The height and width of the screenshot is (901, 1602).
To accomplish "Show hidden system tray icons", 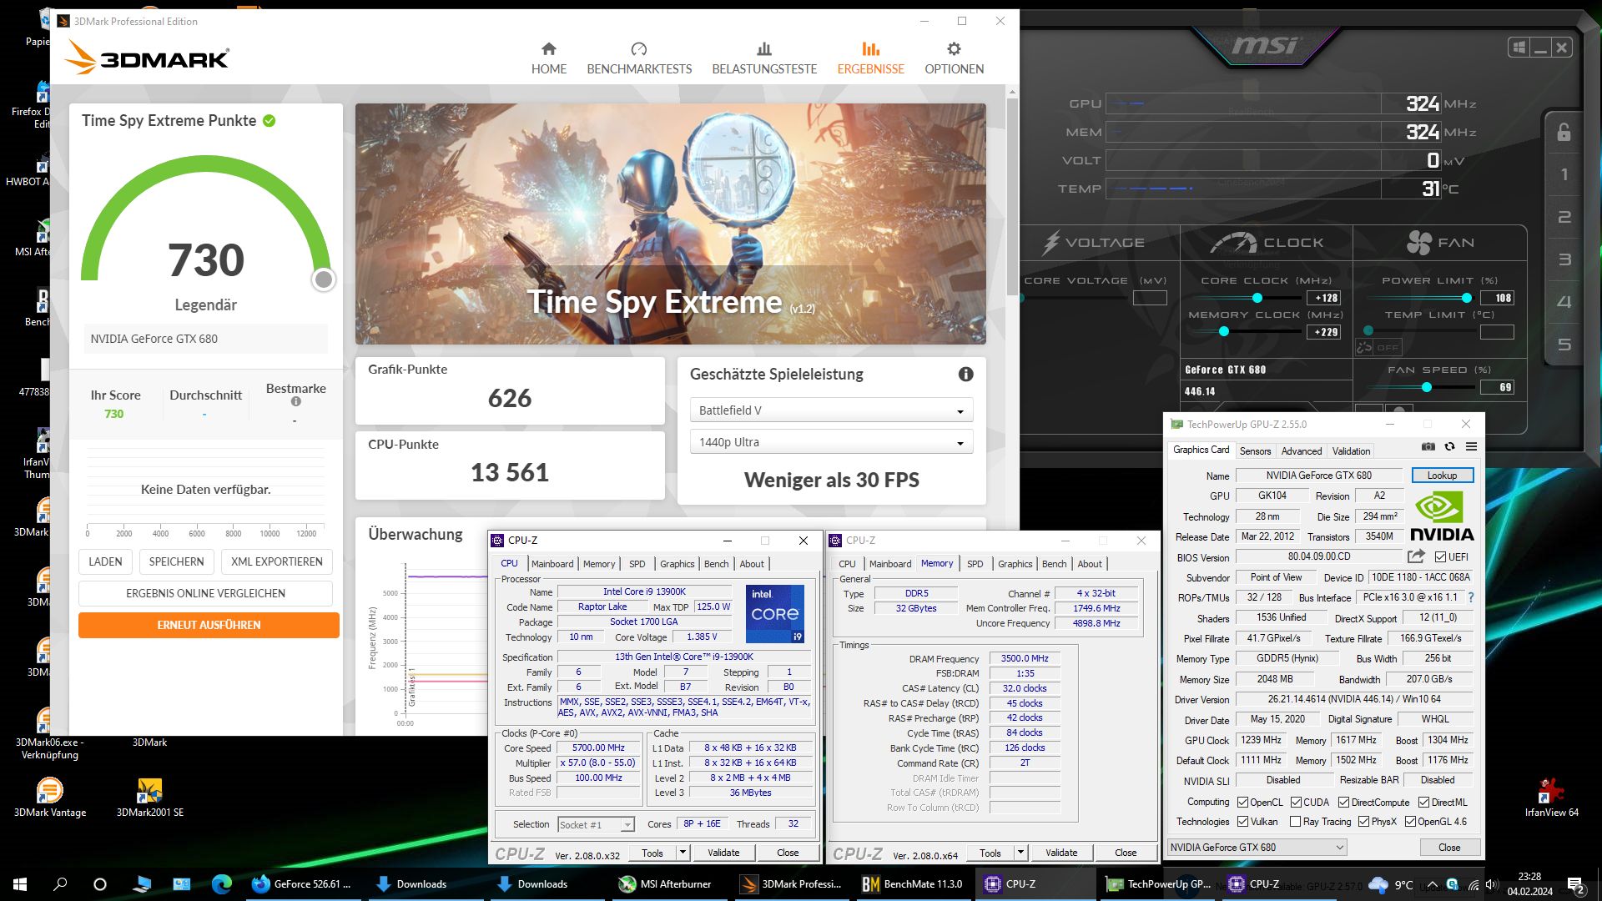I will pyautogui.click(x=1432, y=884).
